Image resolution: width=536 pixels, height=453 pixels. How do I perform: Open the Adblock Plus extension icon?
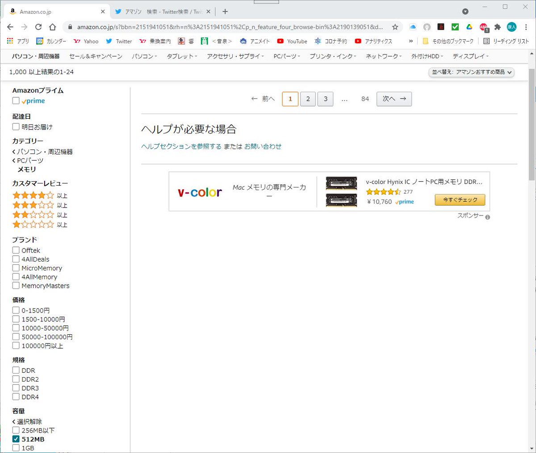coord(484,27)
